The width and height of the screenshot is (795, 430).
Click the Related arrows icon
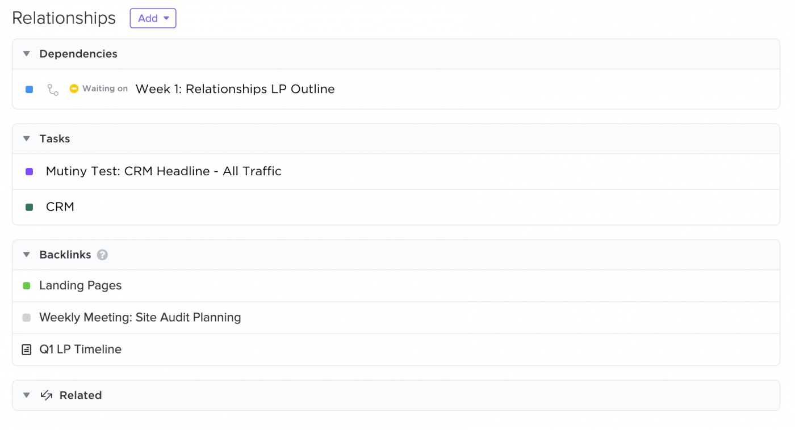(47, 395)
